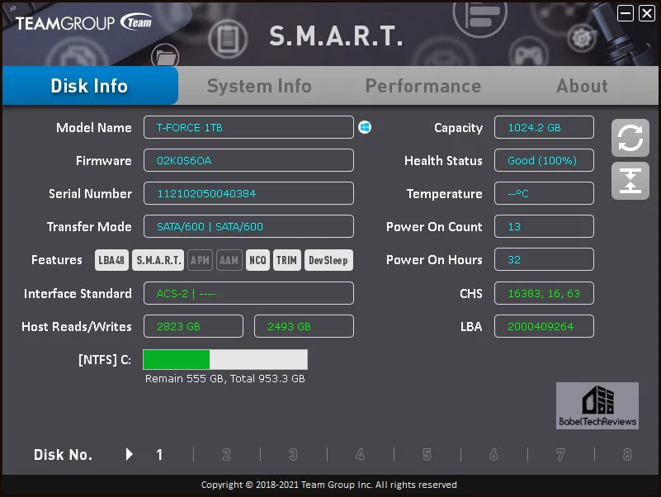
Task: Click the play arrow next to Disk No.
Action: tap(130, 454)
